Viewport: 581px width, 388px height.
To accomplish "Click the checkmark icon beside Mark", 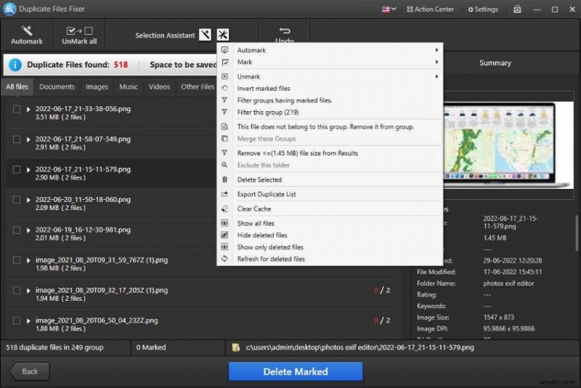I will (224, 62).
